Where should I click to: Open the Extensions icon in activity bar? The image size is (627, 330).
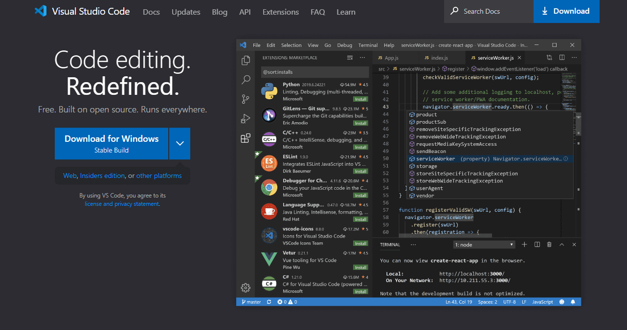point(246,138)
